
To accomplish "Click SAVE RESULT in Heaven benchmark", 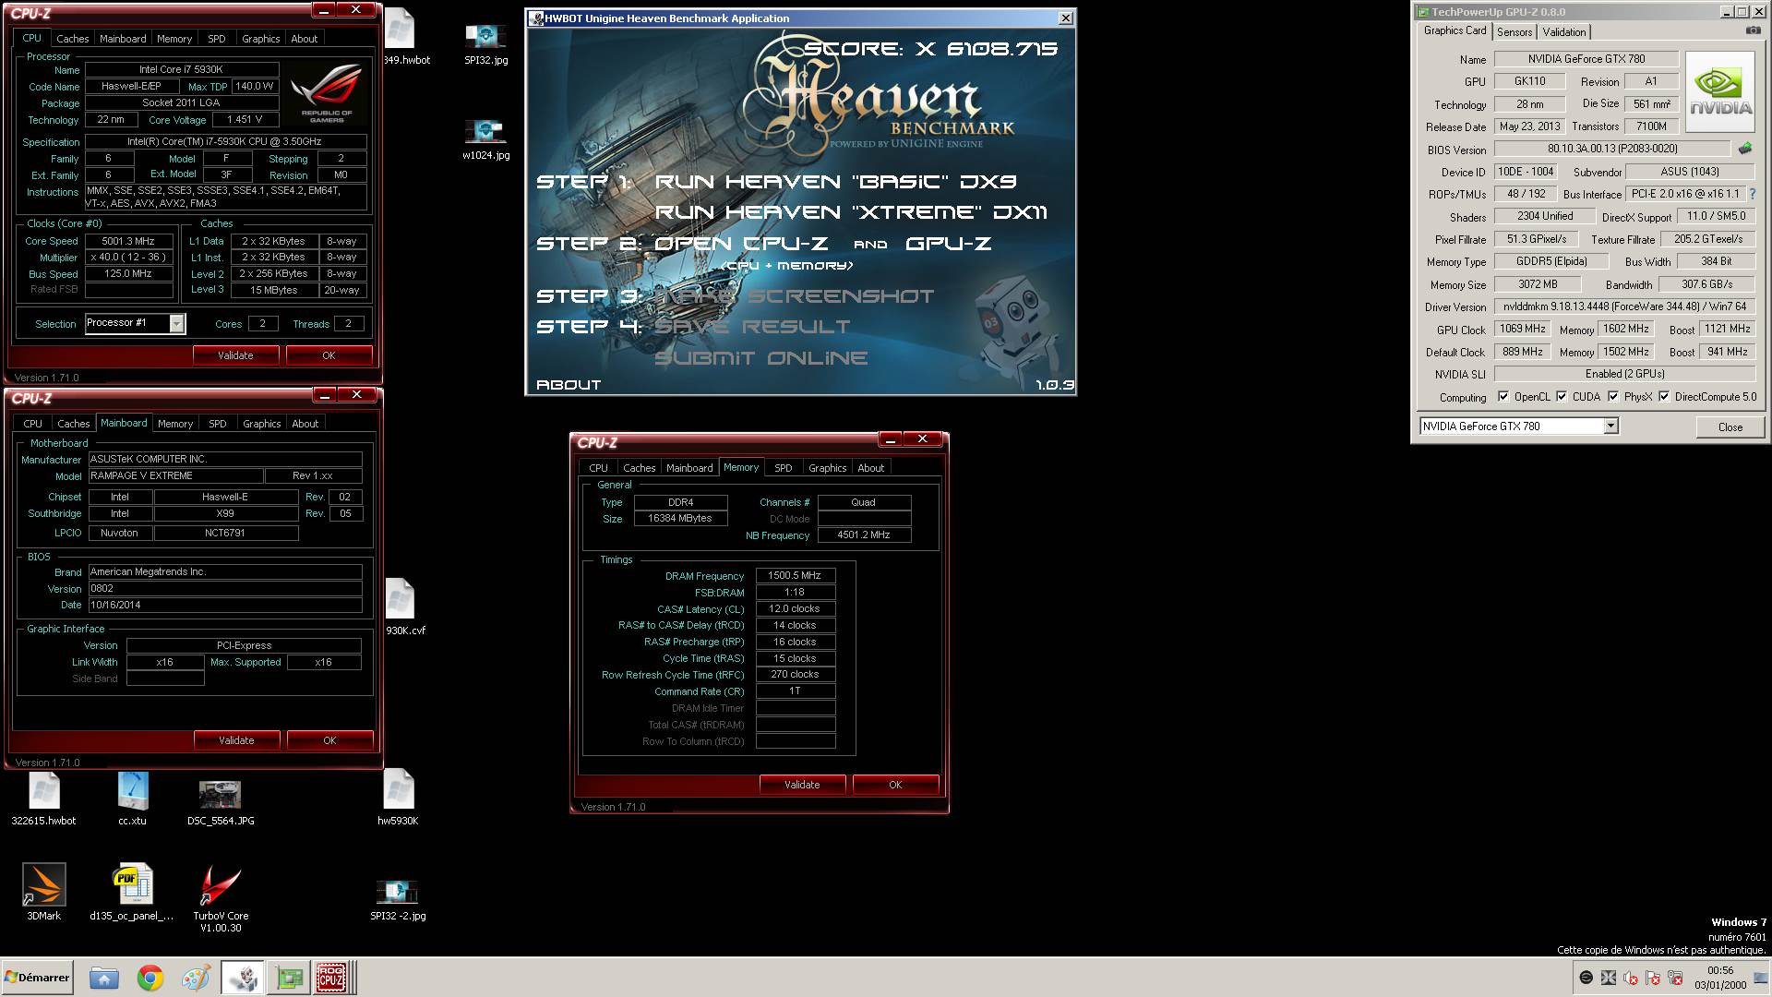I will point(752,327).
